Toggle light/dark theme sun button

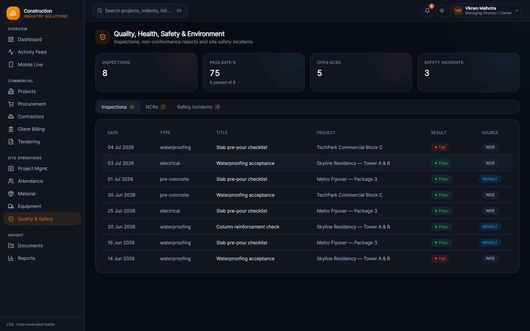442,11
